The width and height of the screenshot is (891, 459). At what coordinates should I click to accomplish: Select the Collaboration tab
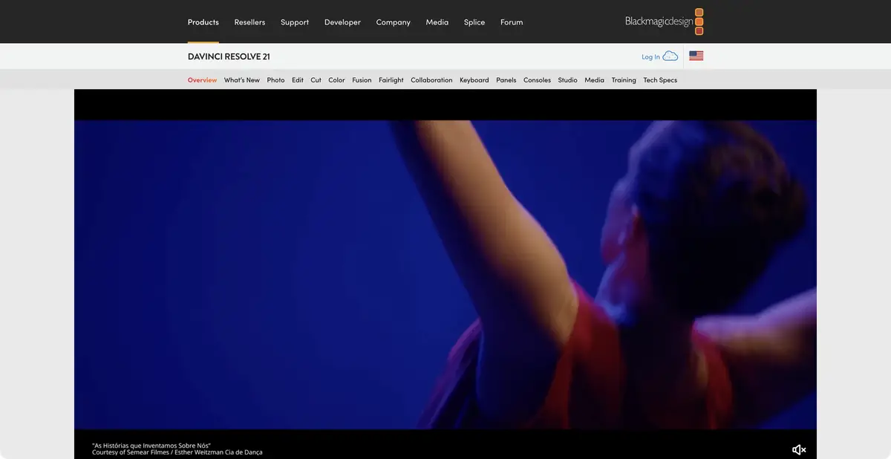[431, 80]
